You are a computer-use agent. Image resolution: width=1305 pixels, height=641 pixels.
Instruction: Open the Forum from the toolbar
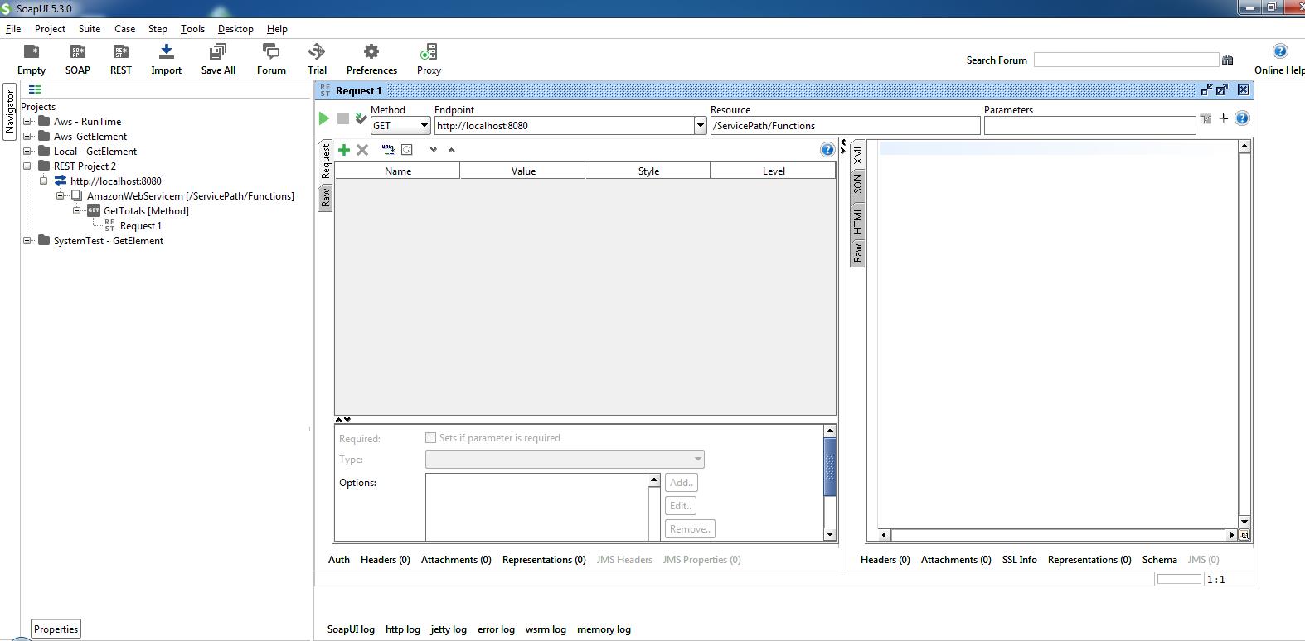(x=271, y=60)
